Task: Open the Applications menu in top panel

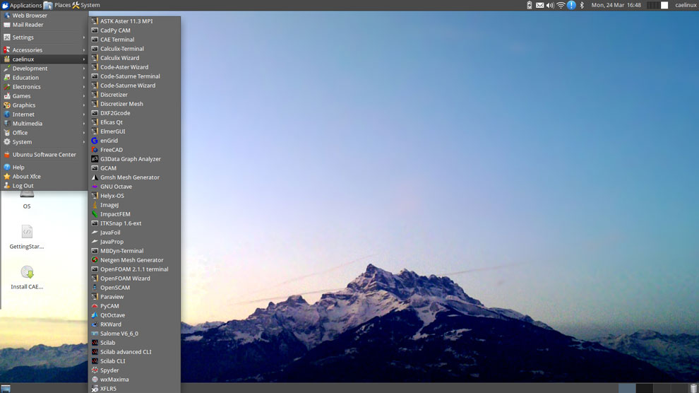Action: click(x=21, y=6)
